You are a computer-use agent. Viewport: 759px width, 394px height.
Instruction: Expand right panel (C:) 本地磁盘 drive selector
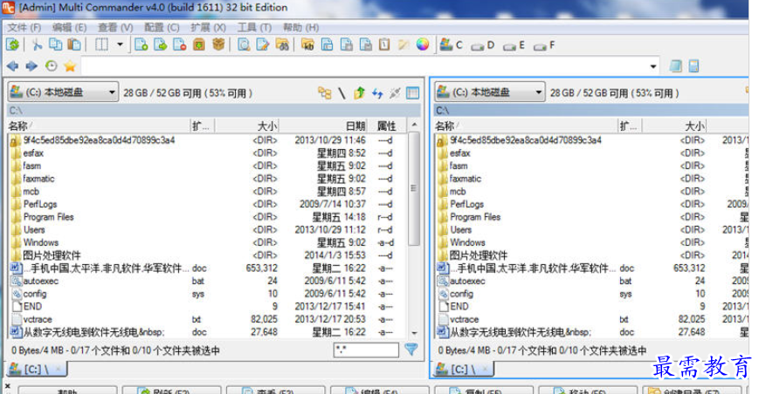[x=490, y=92]
